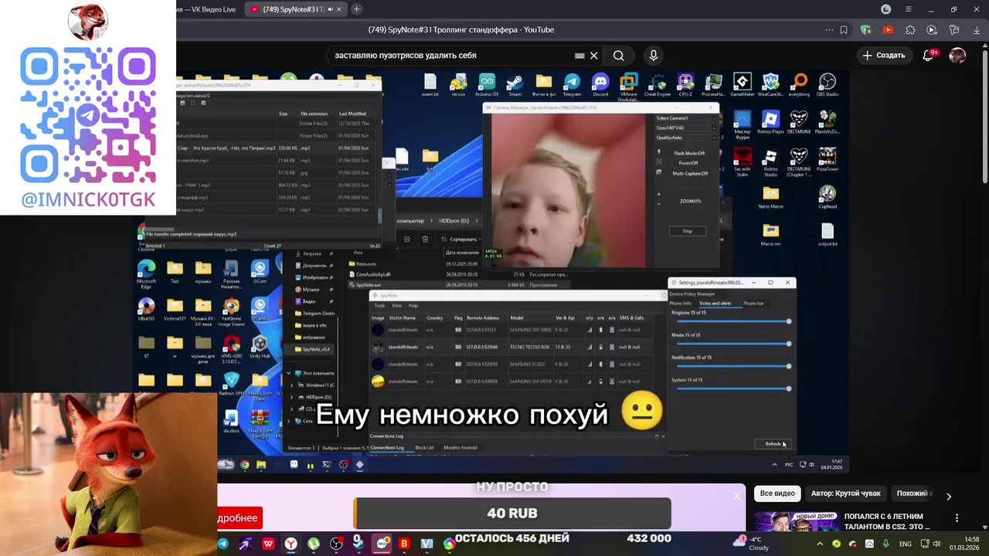Open the browser extensions puzzle icon
Viewport: 989px width, 556px height.
click(x=910, y=30)
